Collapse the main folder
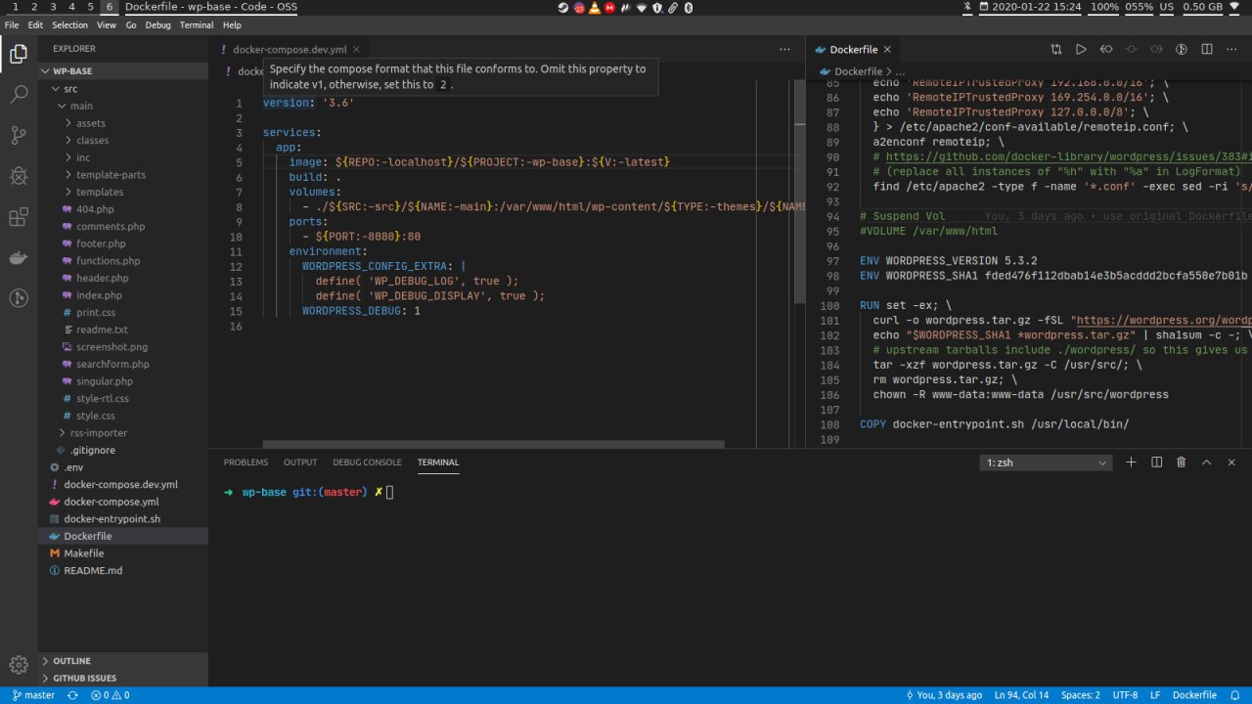 (x=122, y=106)
